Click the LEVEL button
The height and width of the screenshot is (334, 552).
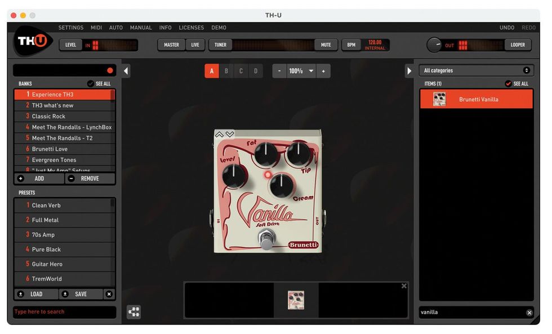70,45
